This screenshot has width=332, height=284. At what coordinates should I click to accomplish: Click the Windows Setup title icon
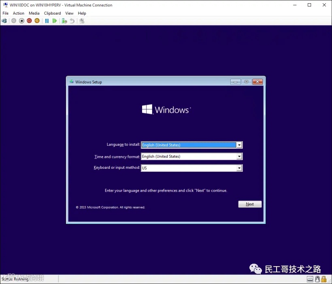[72, 82]
